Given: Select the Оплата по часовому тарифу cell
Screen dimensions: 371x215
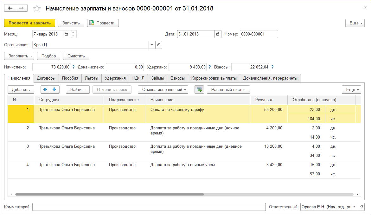Looking at the screenshot, I should 198,114.
